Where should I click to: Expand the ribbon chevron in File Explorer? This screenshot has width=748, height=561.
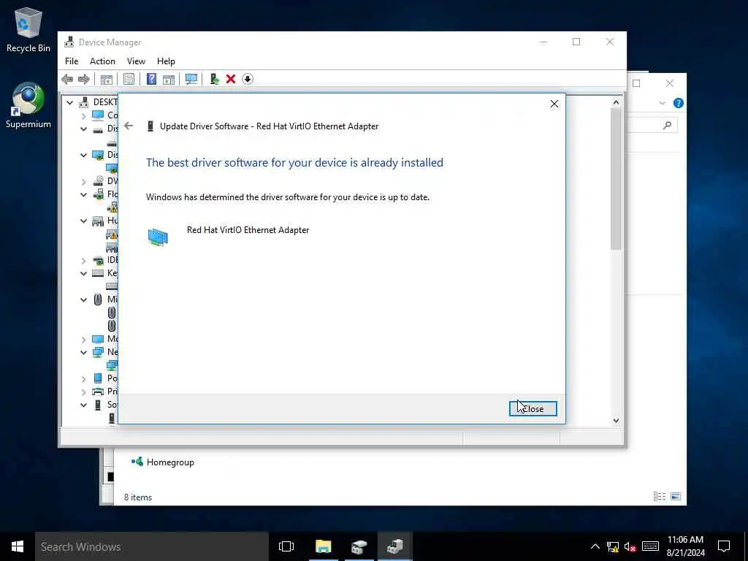click(662, 103)
